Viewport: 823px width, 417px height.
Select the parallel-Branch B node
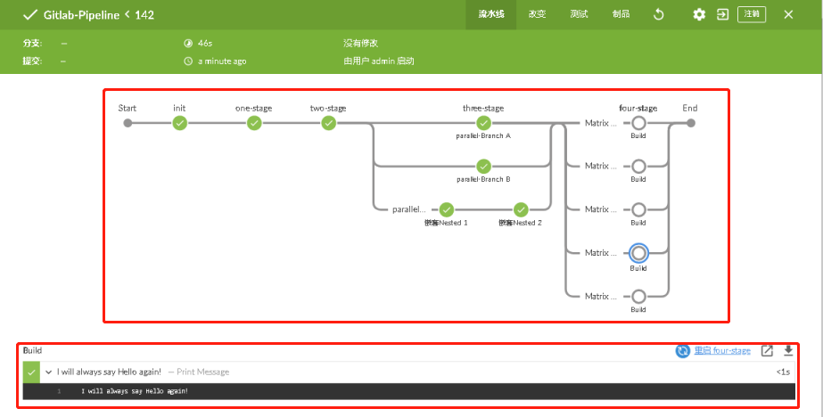pos(483,167)
